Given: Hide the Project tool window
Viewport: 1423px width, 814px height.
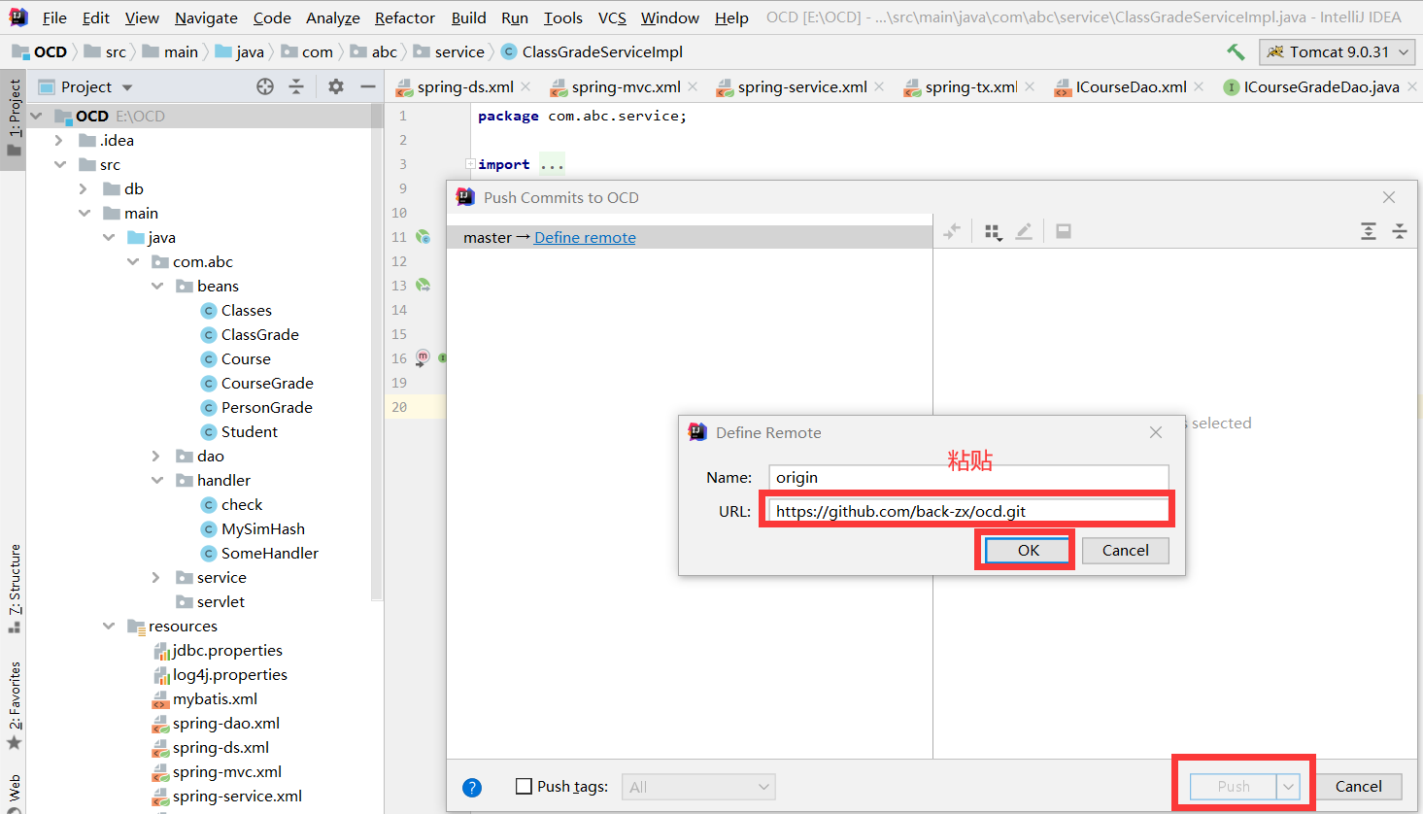Looking at the screenshot, I should (366, 86).
